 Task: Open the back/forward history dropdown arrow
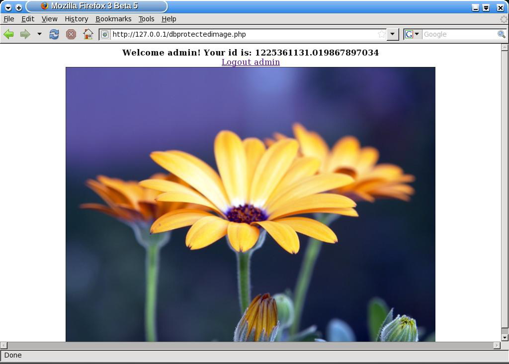39,34
